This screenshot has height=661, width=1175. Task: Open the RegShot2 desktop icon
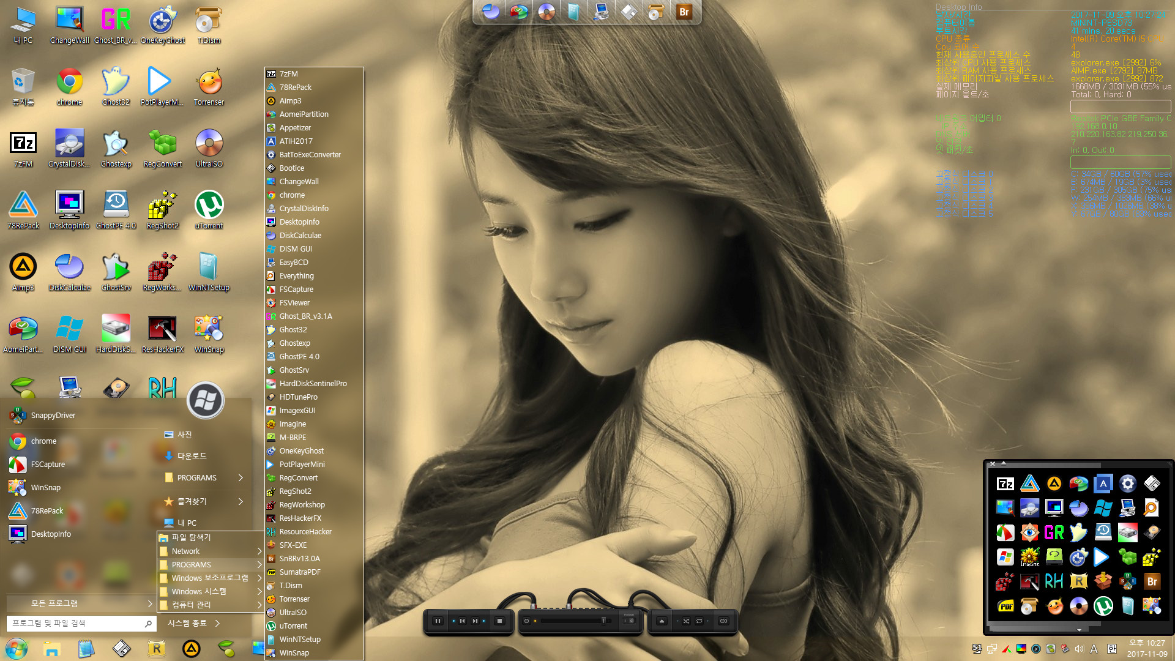click(162, 211)
